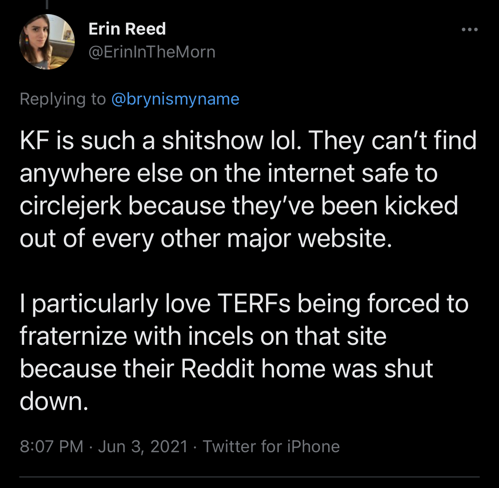Screen dimensions: 499x488
Task: Open the tweet's three-dot more options menu
Action: tap(469, 30)
